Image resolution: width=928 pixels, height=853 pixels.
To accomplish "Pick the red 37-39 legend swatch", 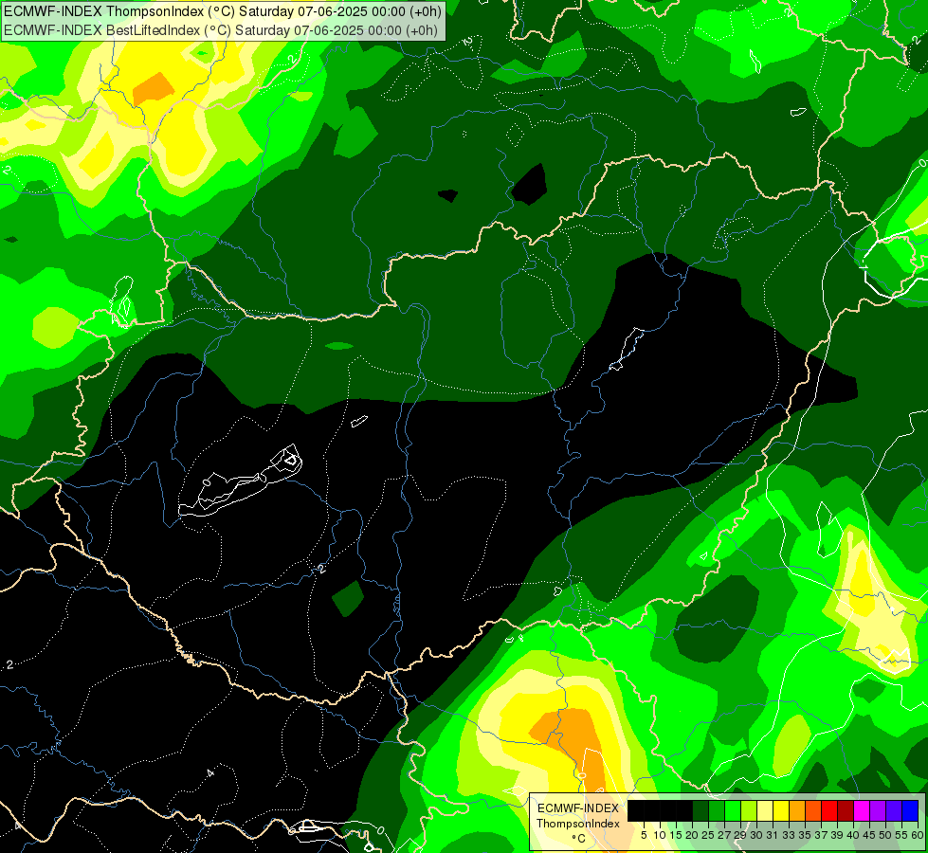I will coord(829,810).
